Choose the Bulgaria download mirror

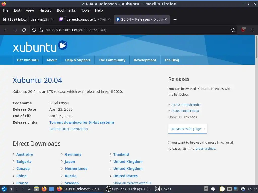click(24, 162)
